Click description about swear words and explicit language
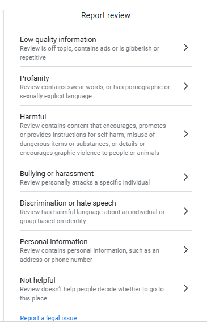This screenshot has height=322, width=207. (95, 91)
